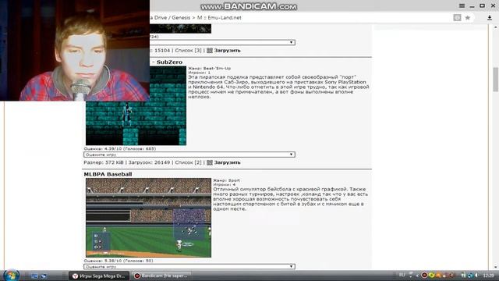This screenshot has width=499, height=281.
Task: Click 'Жанр: Beat-'Em-Up' text
Action: (210, 68)
